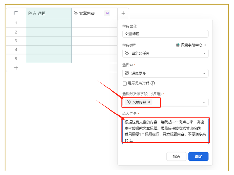
Task: Click the flag icon in 选题 column header
Action: pyautogui.click(x=30, y=13)
